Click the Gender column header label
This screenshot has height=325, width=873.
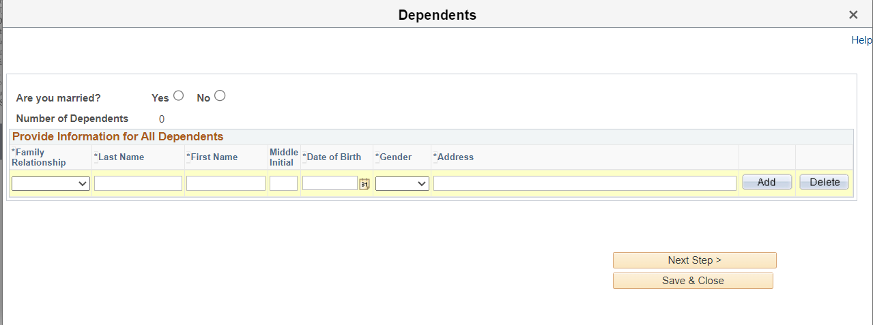click(395, 157)
